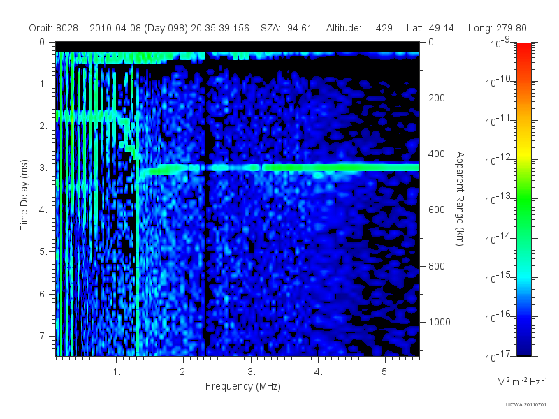Click the bright echo trace near 3 ms delay
The image size is (559, 419).
point(280,168)
